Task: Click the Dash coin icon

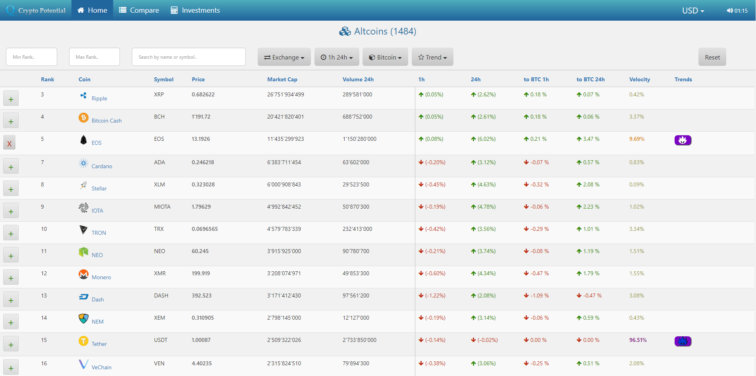Action: [83, 296]
